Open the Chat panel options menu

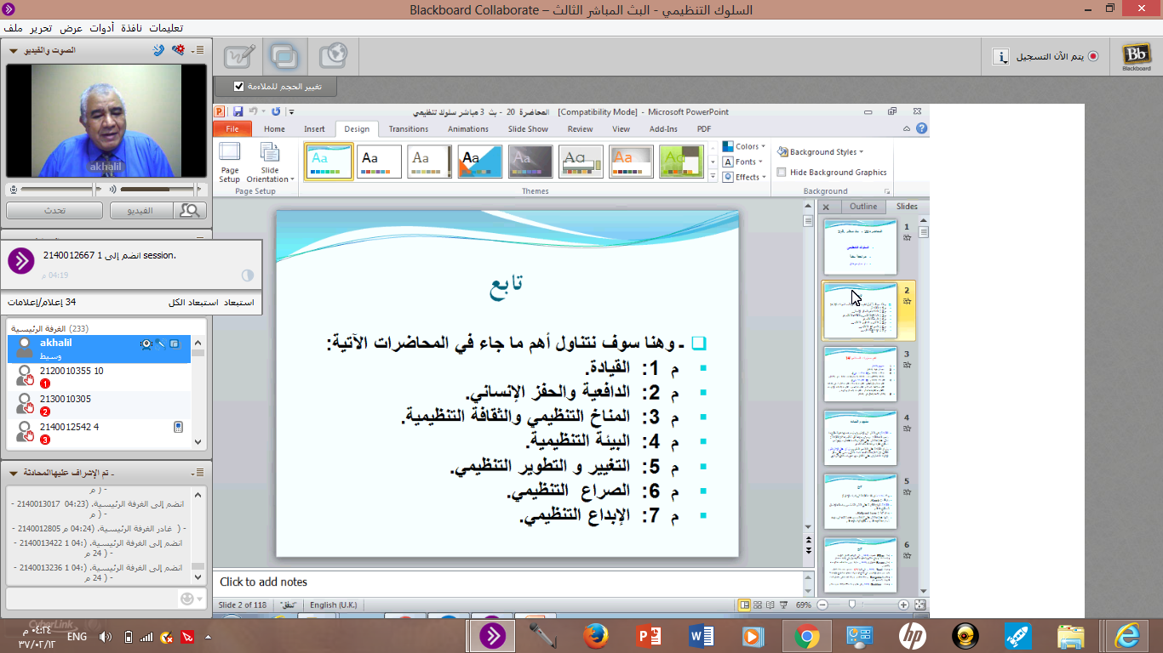point(198,472)
